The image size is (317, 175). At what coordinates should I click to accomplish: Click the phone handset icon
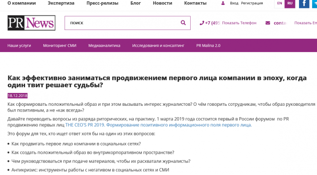click(x=202, y=23)
